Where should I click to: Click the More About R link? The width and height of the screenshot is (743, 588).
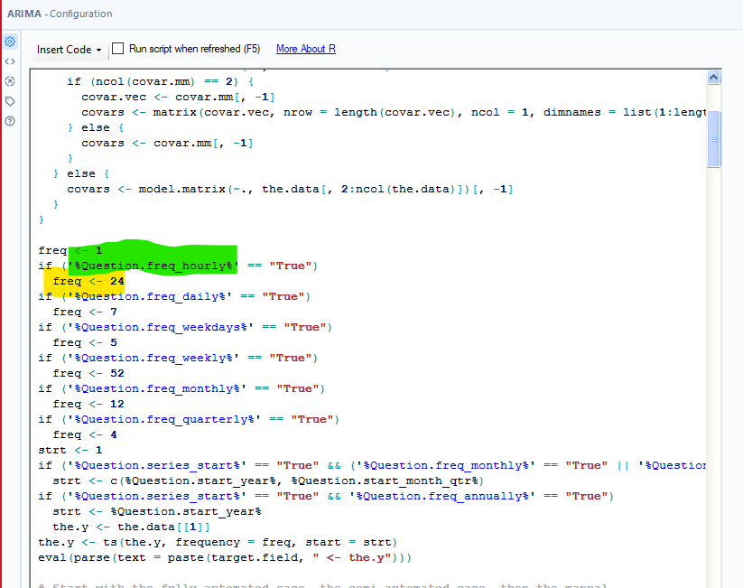coord(305,49)
